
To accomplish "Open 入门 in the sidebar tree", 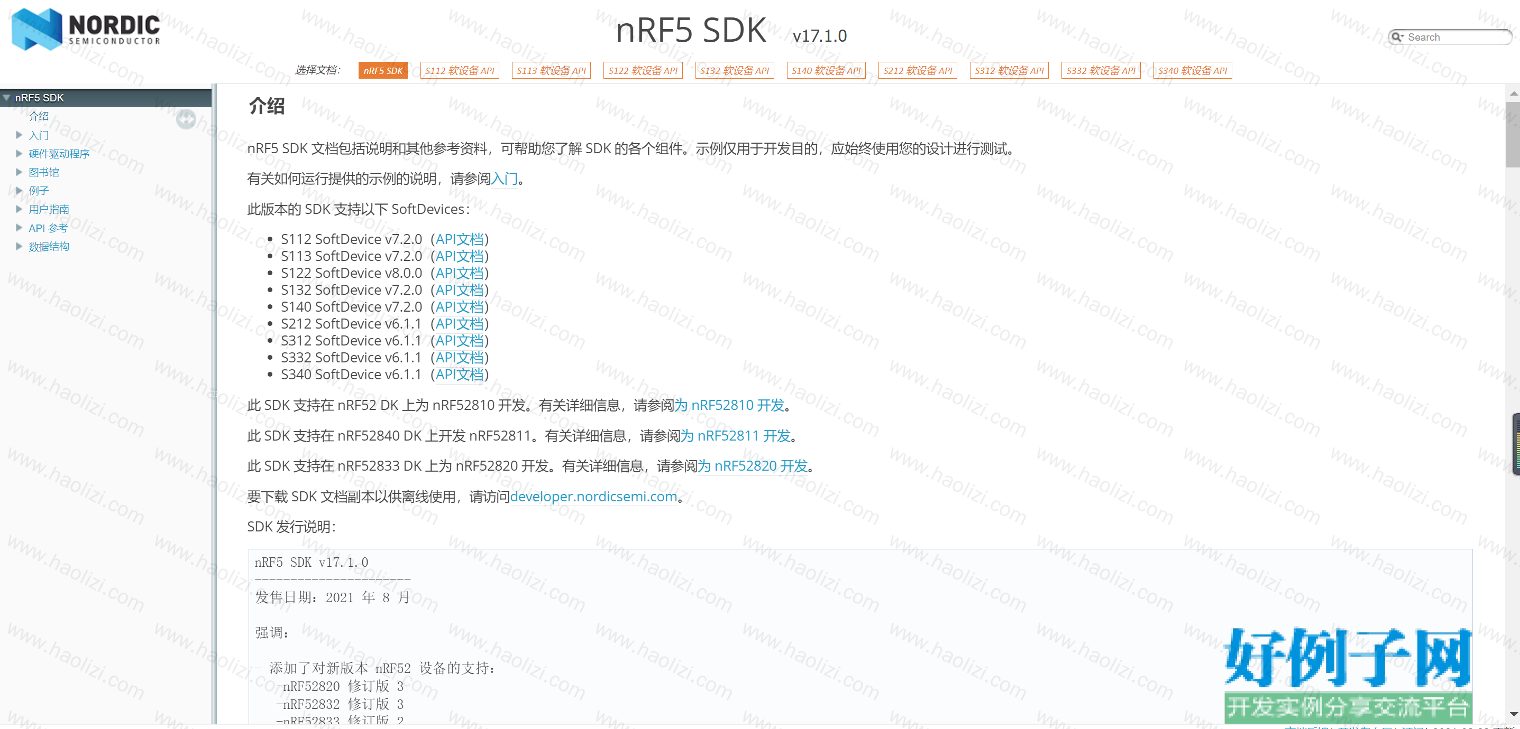I will pos(39,135).
